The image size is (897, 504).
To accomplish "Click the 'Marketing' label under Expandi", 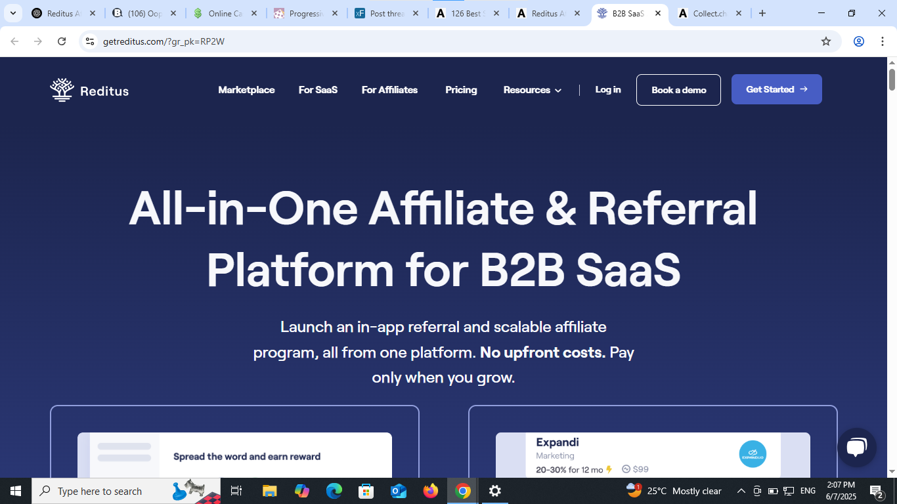I will coord(555,455).
